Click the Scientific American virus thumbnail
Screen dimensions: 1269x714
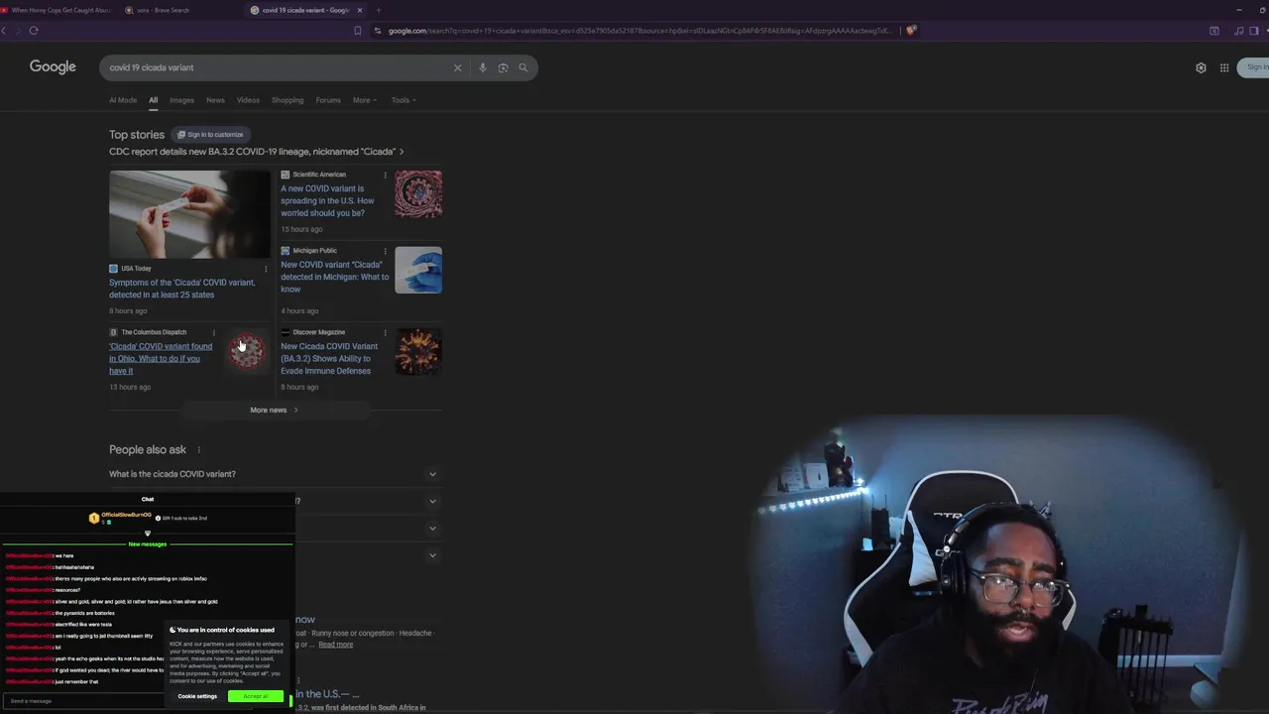[x=418, y=194]
